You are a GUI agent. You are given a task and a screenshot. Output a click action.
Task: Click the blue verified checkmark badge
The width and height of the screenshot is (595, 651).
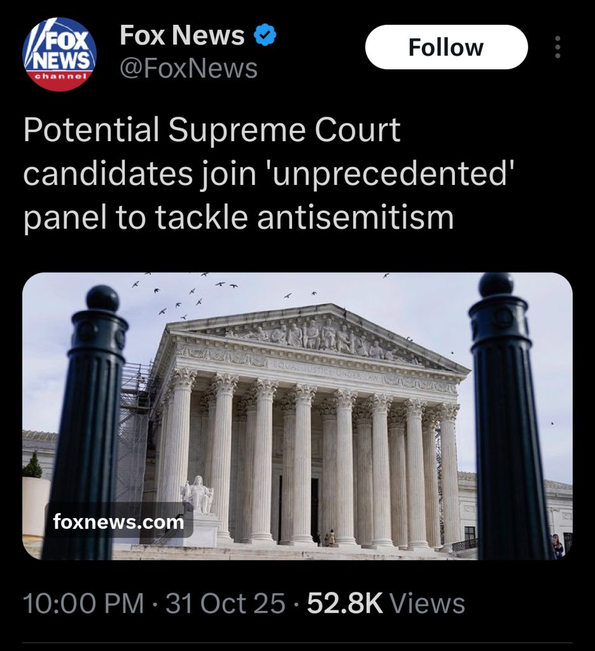(x=265, y=36)
